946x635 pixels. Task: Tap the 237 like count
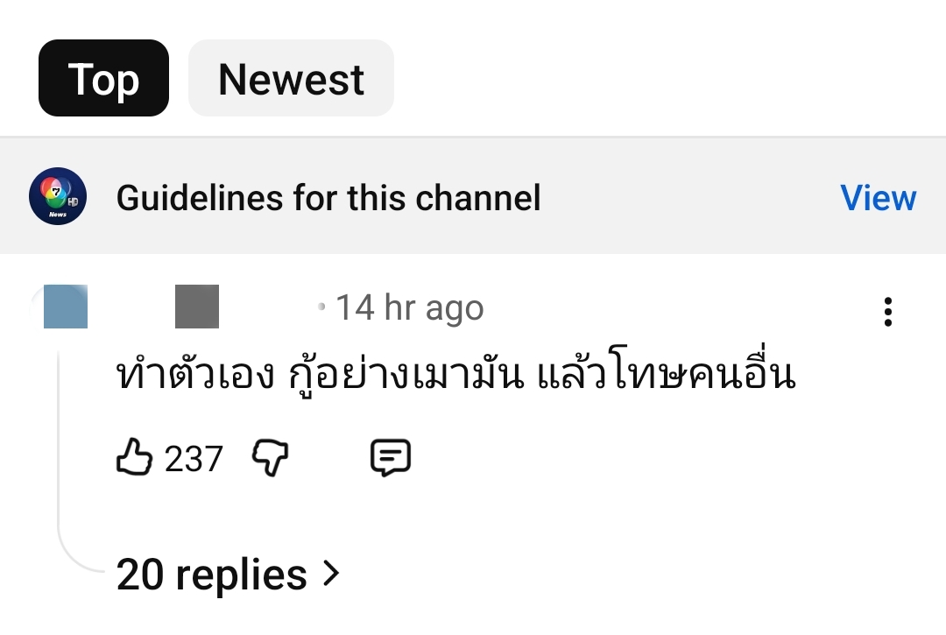click(x=194, y=459)
